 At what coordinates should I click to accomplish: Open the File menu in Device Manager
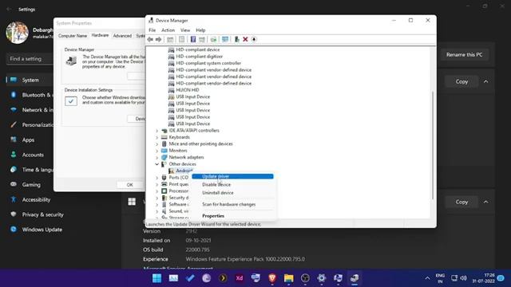pyautogui.click(x=153, y=30)
